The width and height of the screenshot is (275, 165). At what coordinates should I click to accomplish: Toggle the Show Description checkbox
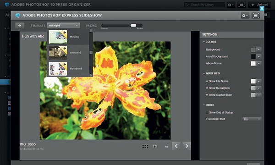[x=207, y=88]
